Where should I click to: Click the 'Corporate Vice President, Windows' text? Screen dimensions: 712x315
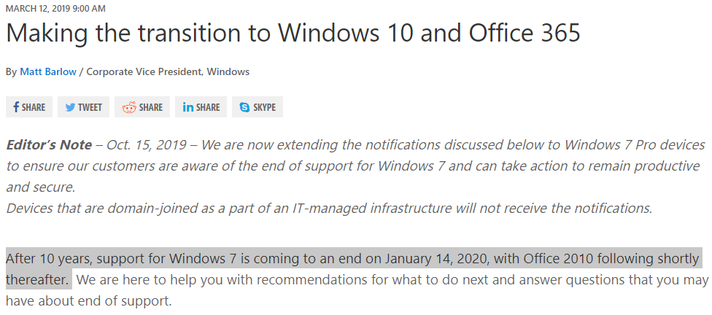tap(168, 71)
